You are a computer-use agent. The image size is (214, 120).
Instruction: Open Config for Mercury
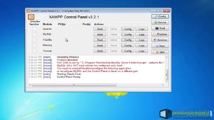[x=128, y=45]
